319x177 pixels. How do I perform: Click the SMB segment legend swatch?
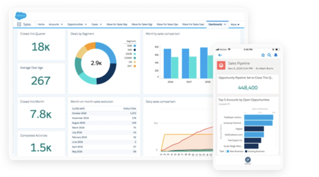[135, 46]
